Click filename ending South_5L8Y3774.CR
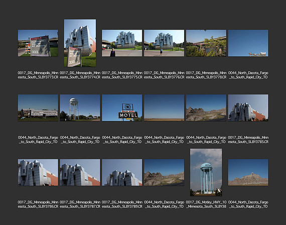 pyautogui.click(x=80, y=75)
